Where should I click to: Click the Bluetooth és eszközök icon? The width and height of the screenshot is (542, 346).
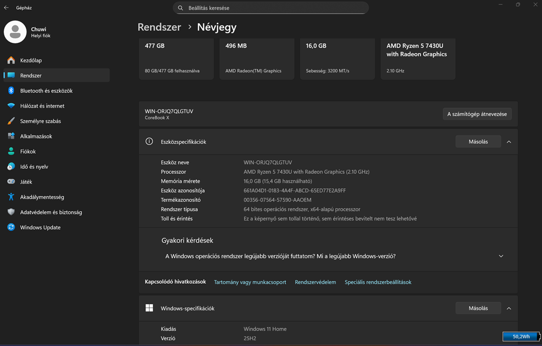(11, 91)
